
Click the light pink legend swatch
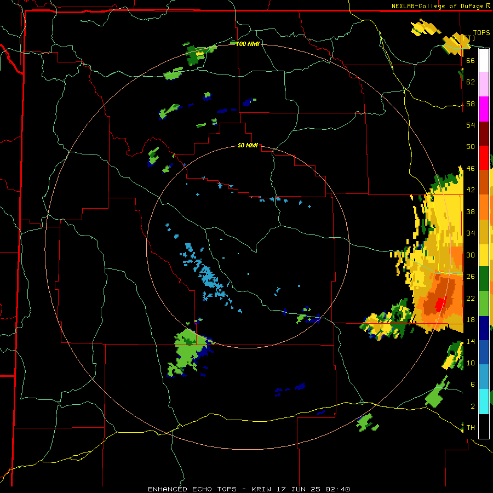point(484,84)
